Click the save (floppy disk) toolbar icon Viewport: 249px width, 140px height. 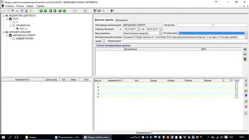pos(26,11)
